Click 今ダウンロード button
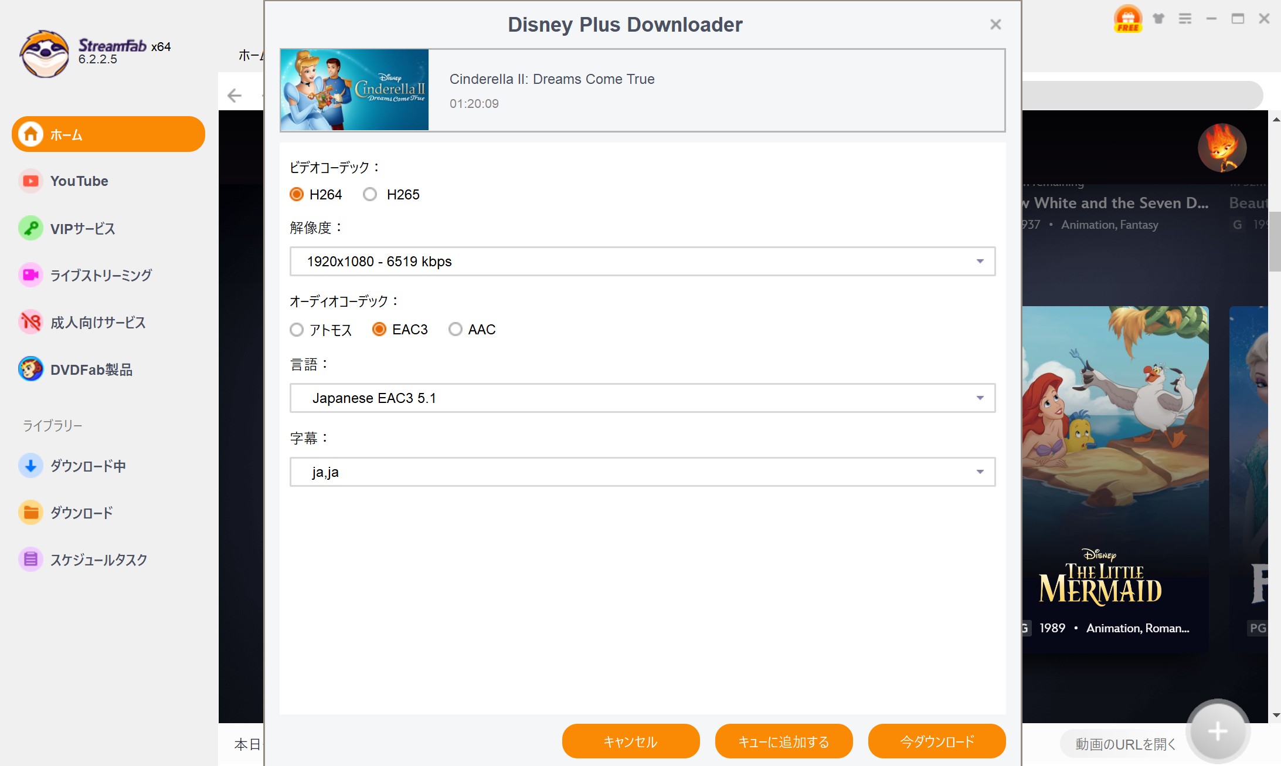Screen dimensions: 1281x766 [x=937, y=741]
